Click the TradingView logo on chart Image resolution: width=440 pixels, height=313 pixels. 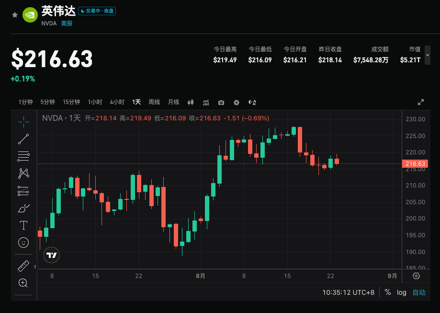click(x=52, y=255)
